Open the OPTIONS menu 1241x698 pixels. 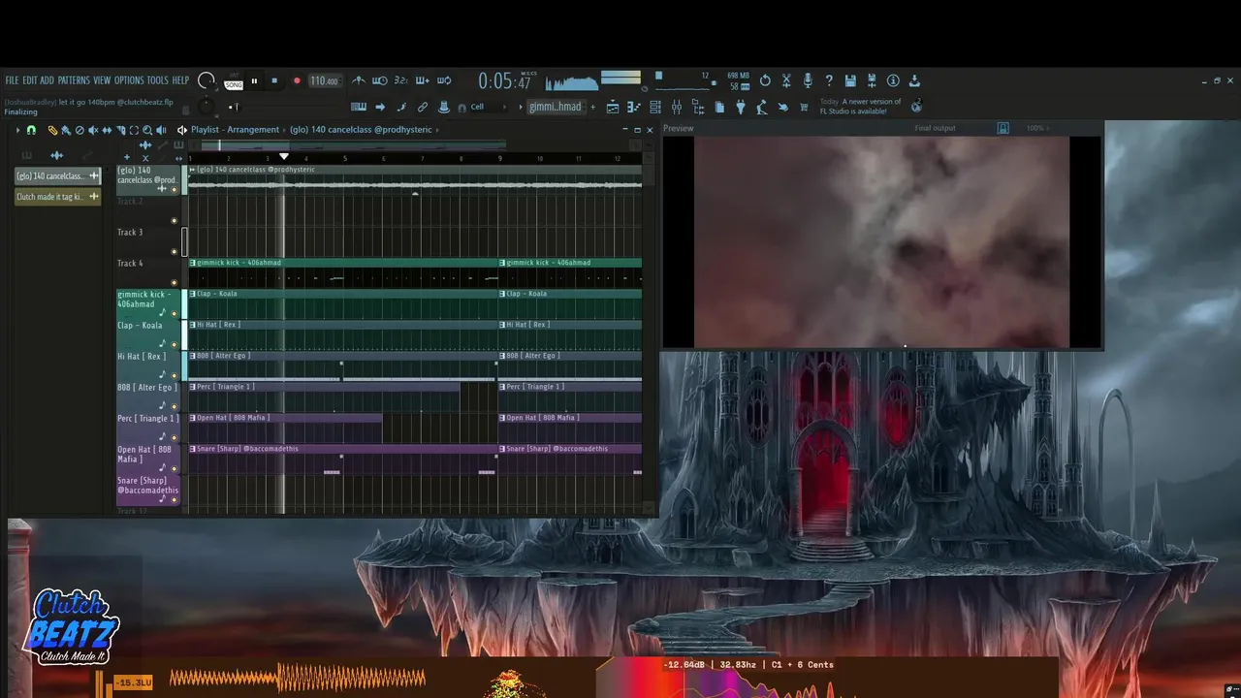129,80
